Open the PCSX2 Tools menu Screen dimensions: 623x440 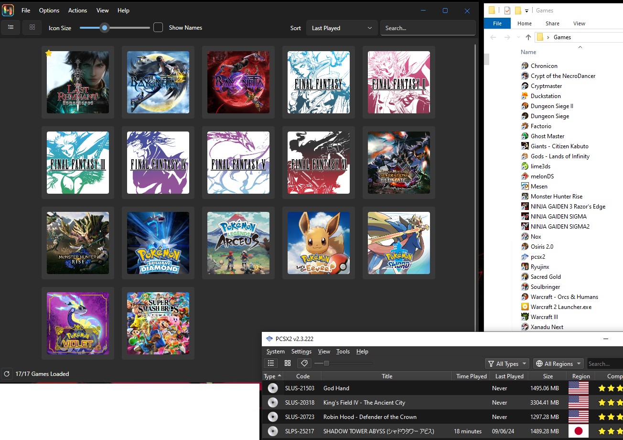(x=343, y=352)
